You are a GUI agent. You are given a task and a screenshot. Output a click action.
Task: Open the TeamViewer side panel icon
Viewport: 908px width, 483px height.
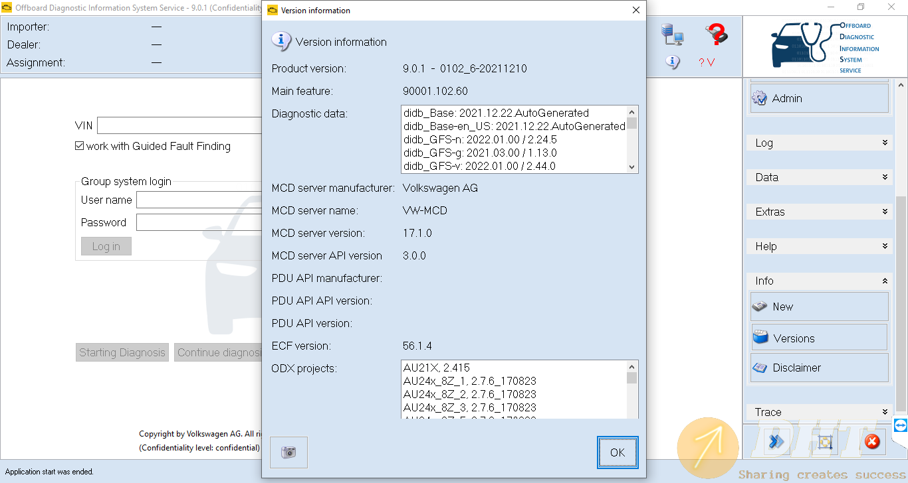tap(901, 425)
